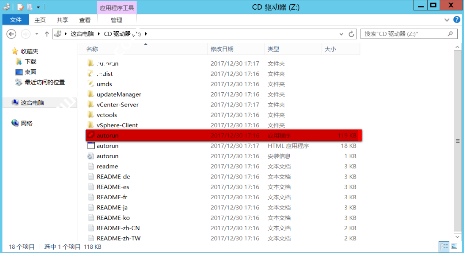Screen dimensions: 464x253
Task: Click the README-de document icon
Action: (x=91, y=177)
